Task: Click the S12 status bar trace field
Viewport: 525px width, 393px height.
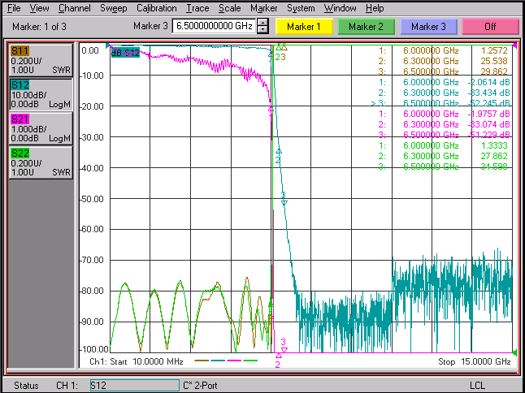Action: tap(135, 386)
